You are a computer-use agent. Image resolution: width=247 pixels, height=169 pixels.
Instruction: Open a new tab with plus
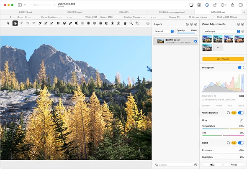244,12
